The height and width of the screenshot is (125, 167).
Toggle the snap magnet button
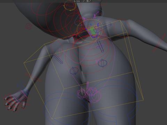pos(88,1)
